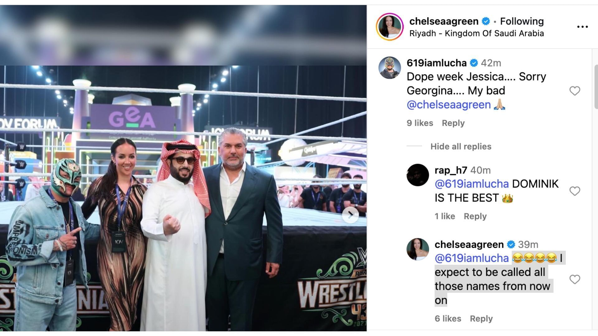Open chelseaagreen's avatar beside her reply
Viewport: 598px width, 336px height.
click(x=418, y=249)
